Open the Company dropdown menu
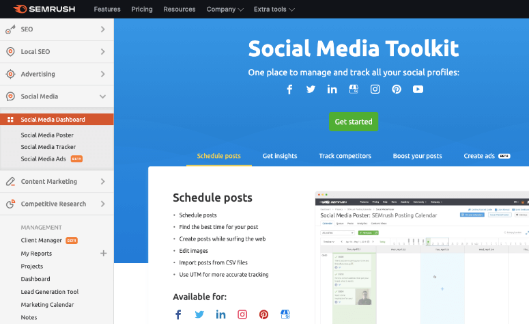529x324 pixels. (225, 10)
